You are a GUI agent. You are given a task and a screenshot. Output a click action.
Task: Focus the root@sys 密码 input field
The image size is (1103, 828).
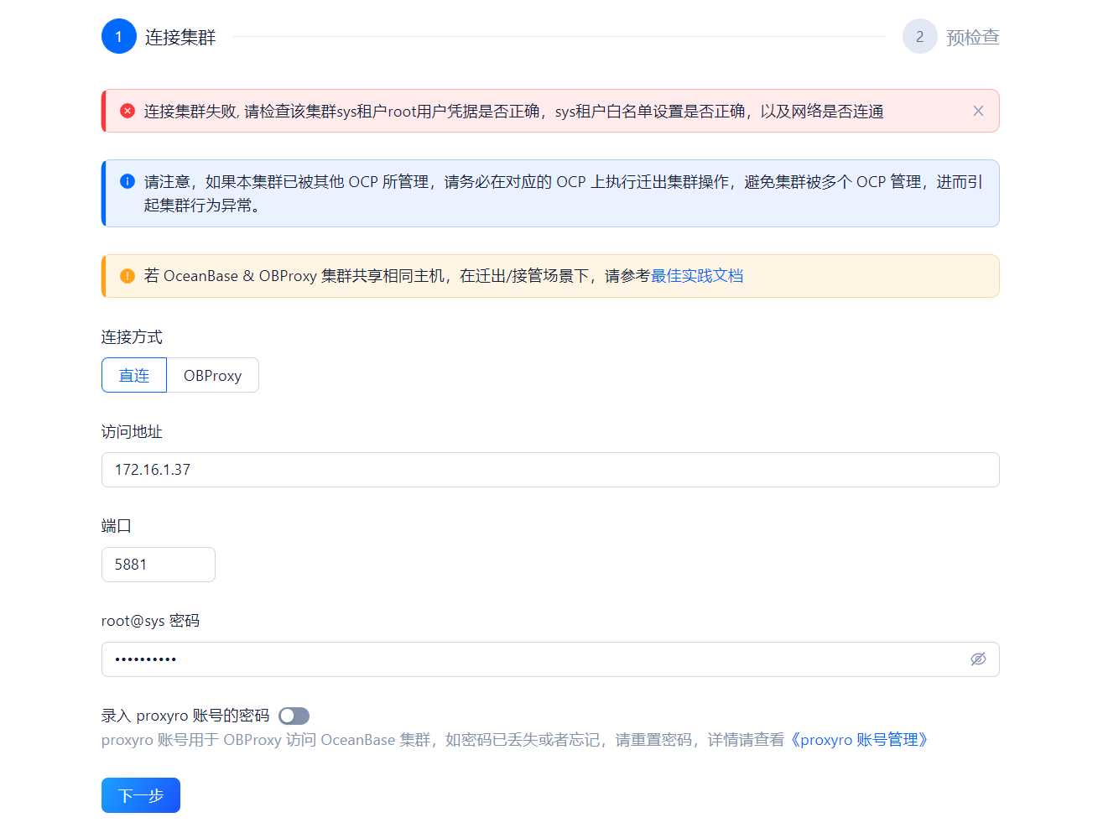[x=550, y=659]
